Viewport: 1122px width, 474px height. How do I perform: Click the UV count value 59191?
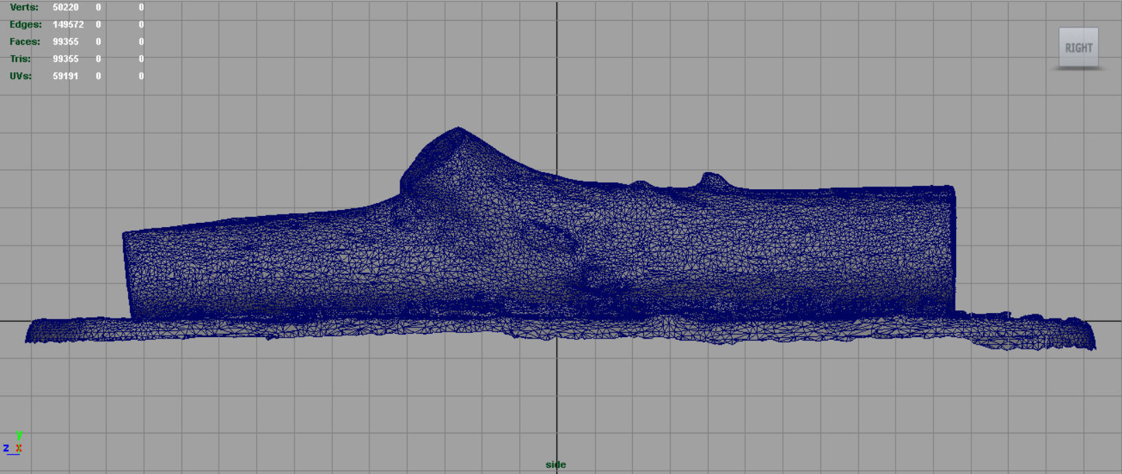coord(65,76)
